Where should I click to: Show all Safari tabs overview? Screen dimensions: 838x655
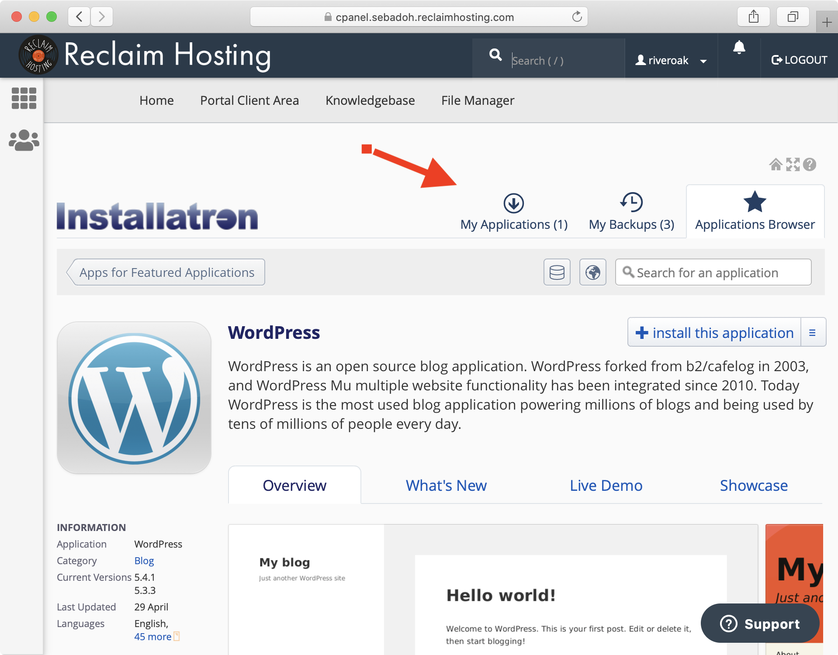tap(793, 17)
